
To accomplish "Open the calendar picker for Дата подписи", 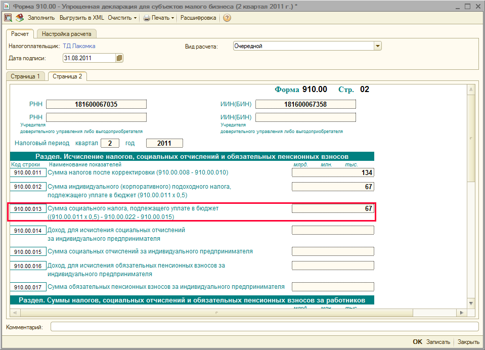I will tap(119, 58).
